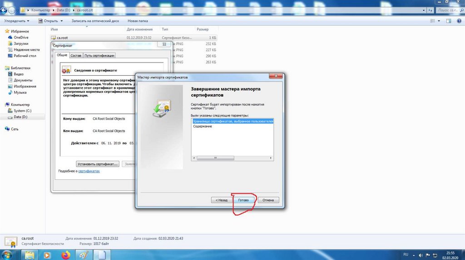The height and width of the screenshot is (260, 465).
Task: Open the address bar history dropdown
Action: point(424,10)
